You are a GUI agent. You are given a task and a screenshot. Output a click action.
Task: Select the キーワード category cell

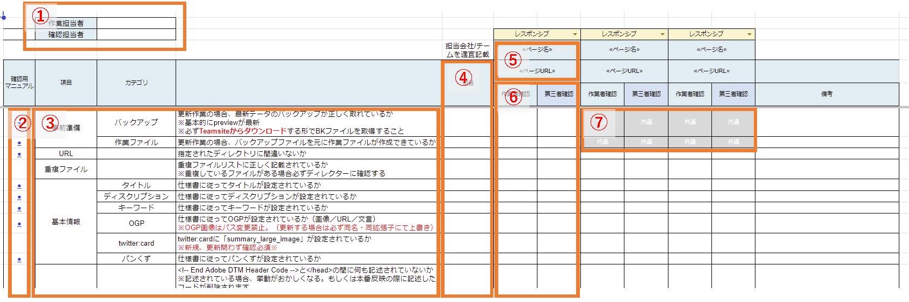coord(136,208)
